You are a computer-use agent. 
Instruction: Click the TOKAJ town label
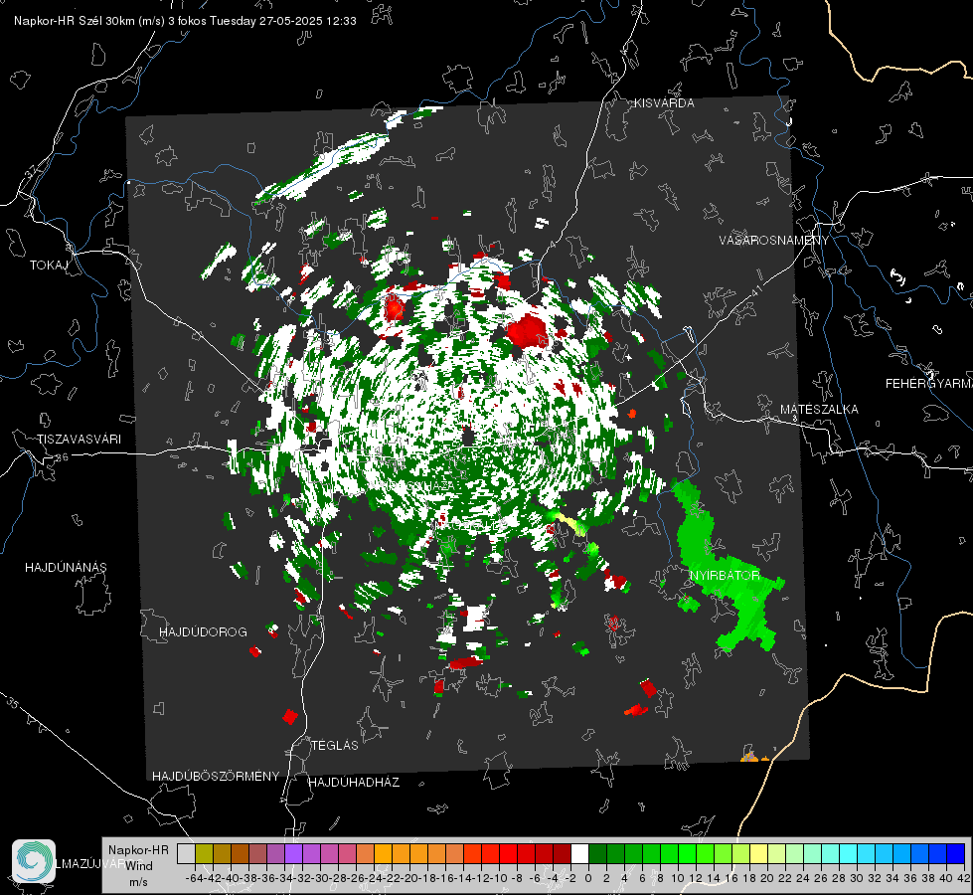click(x=49, y=266)
